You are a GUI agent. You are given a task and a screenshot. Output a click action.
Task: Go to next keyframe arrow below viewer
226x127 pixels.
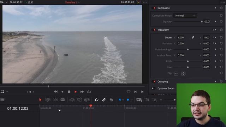click(x=33, y=92)
